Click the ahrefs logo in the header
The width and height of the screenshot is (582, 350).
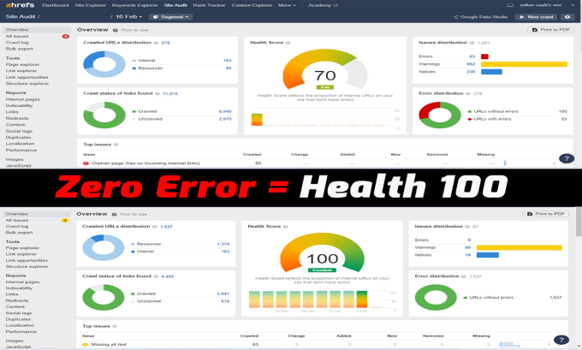[20, 5]
